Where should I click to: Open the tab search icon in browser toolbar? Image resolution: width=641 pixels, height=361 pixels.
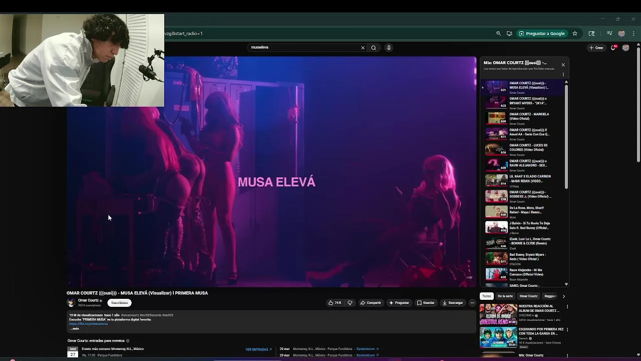(591, 34)
